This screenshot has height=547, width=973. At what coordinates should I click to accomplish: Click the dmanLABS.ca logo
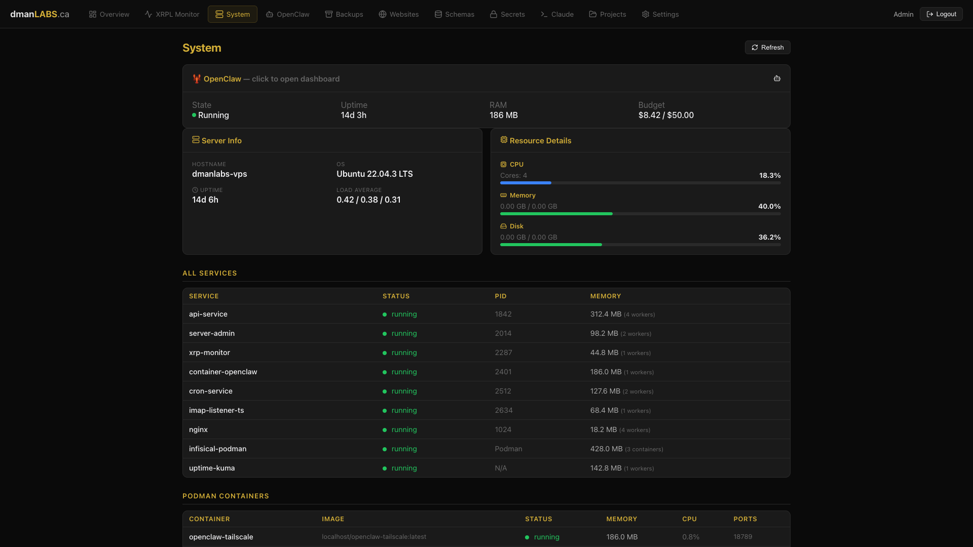tap(40, 14)
